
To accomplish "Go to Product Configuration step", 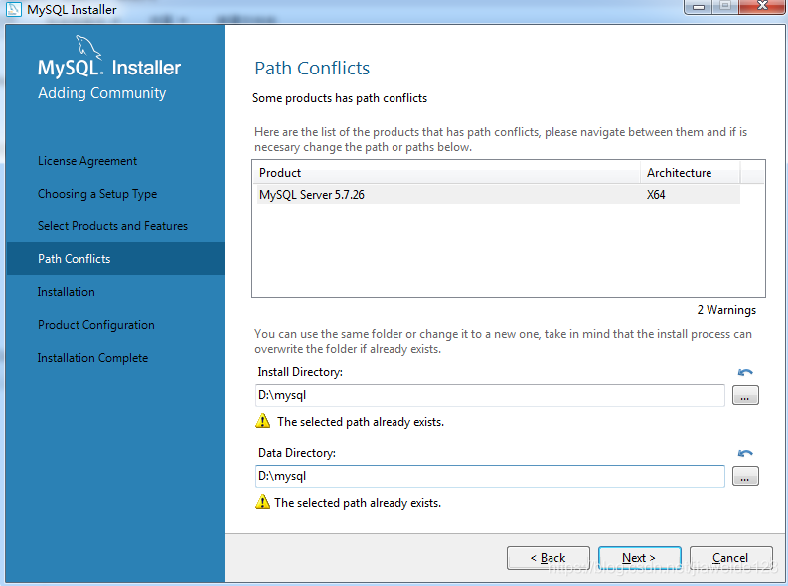I will (96, 325).
